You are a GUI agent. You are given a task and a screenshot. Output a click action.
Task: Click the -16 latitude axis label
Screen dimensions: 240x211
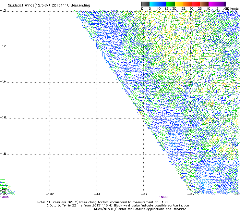(3, 118)
